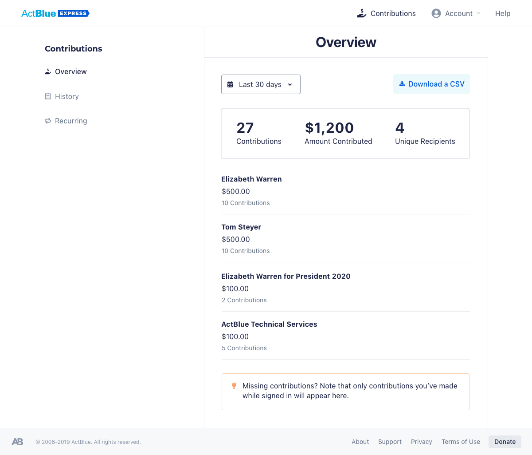Click the Overview sidebar icon
The width and height of the screenshot is (532, 455).
pyautogui.click(x=48, y=71)
